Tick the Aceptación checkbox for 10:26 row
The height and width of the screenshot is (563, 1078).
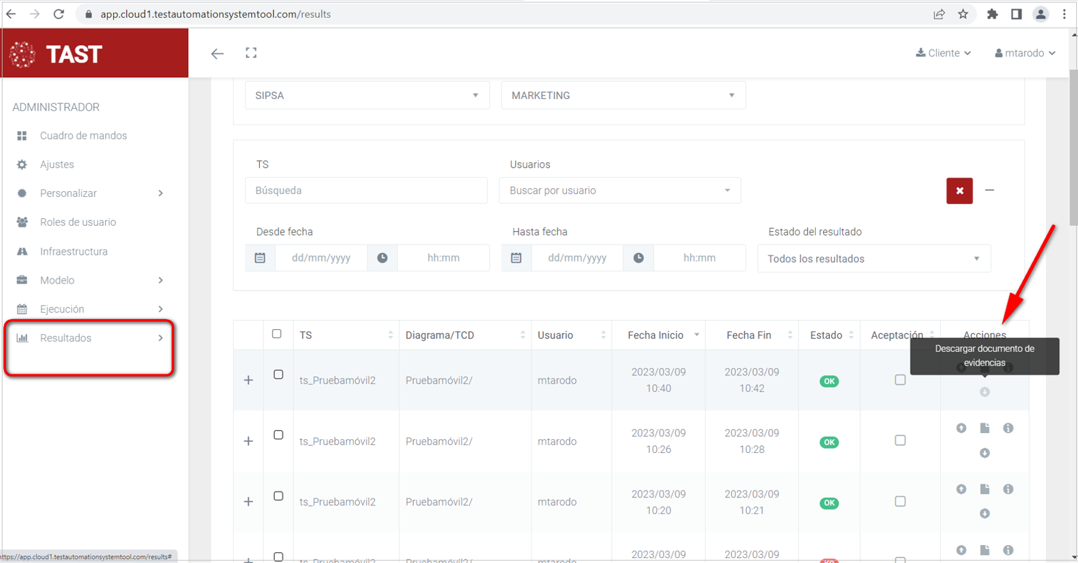(900, 441)
